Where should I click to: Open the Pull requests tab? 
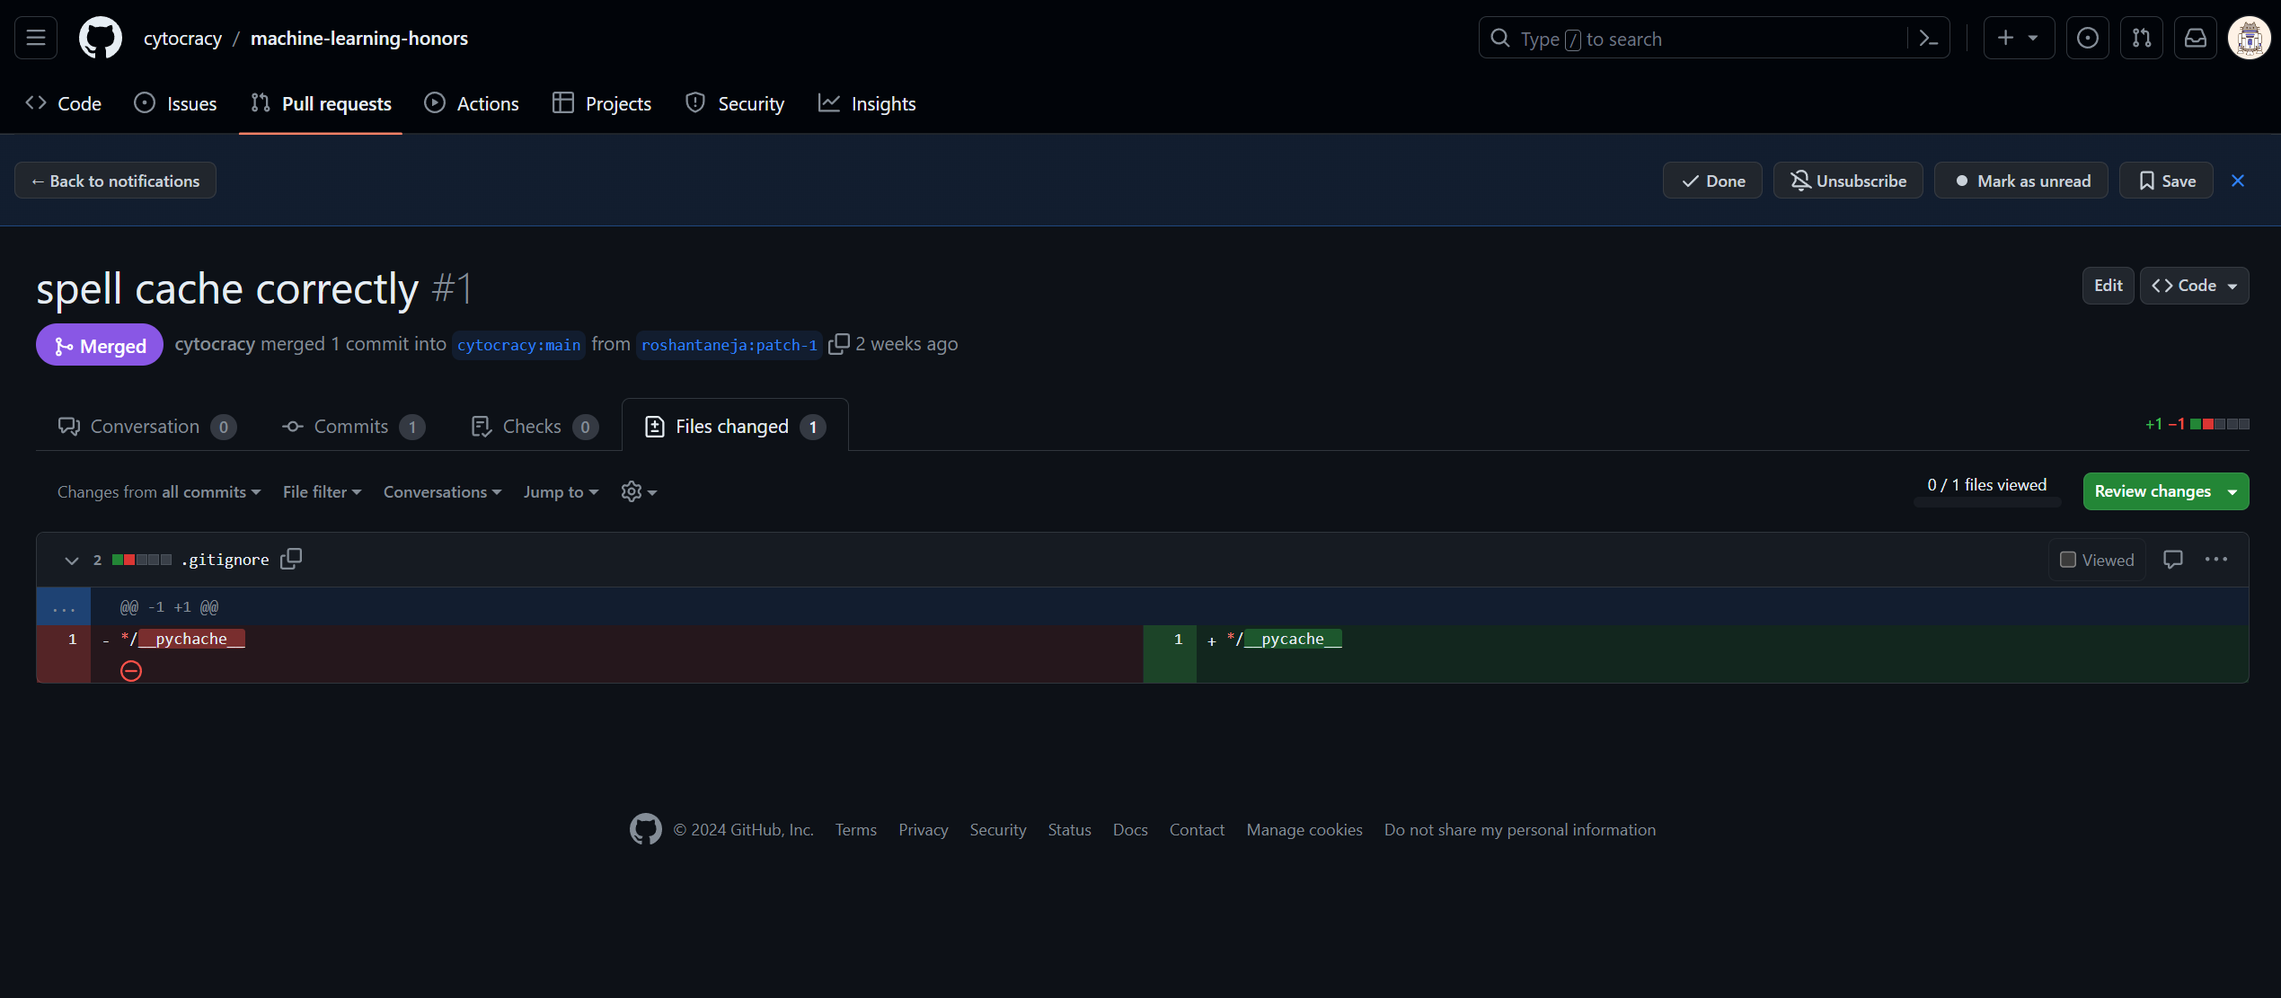[x=321, y=103]
